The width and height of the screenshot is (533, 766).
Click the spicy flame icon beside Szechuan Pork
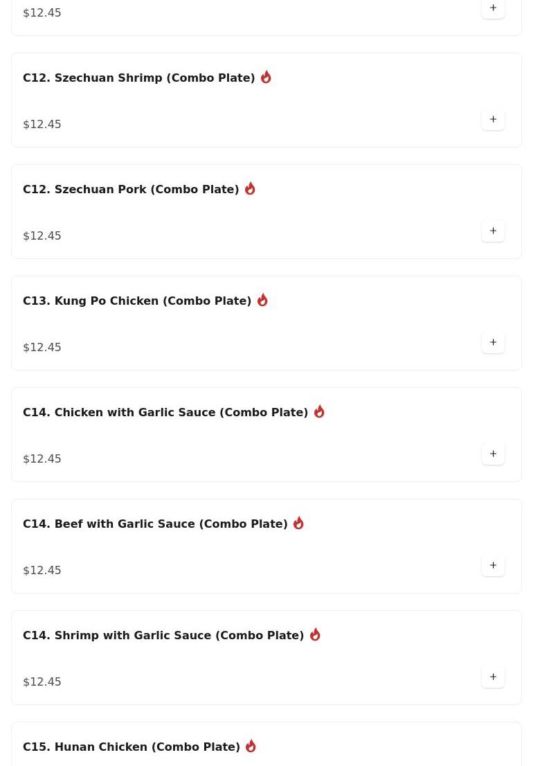coord(250,188)
